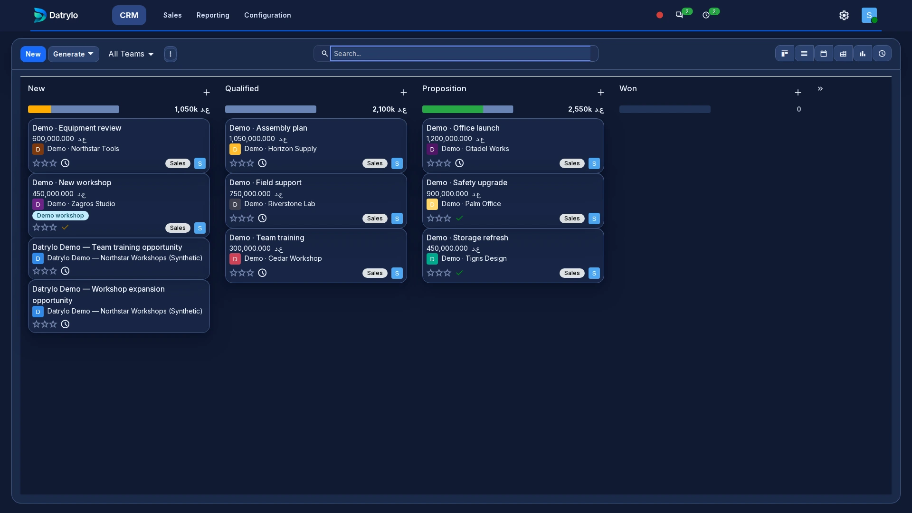Expand the Generate dropdown
The width and height of the screenshot is (912, 513).
[x=73, y=54]
